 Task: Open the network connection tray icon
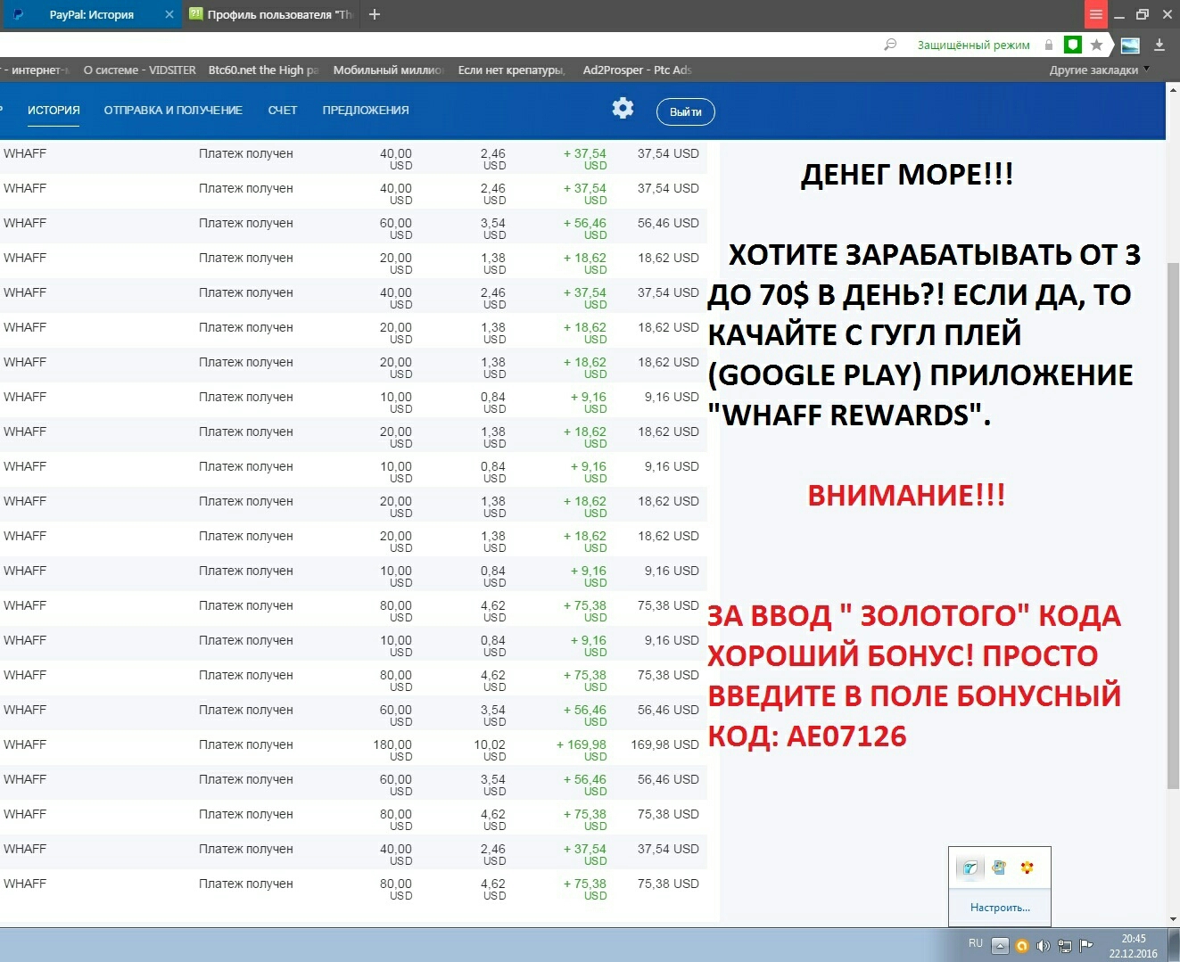[1064, 946]
